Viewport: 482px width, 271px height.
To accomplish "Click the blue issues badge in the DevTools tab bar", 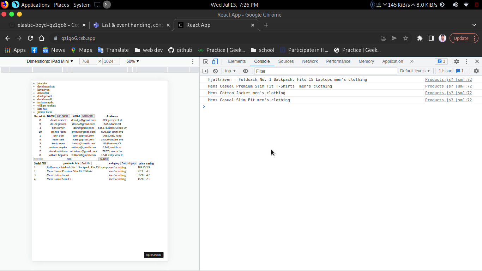I will point(441,61).
